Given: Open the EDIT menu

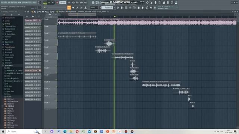Looking at the screenshot, I should point(6,3).
